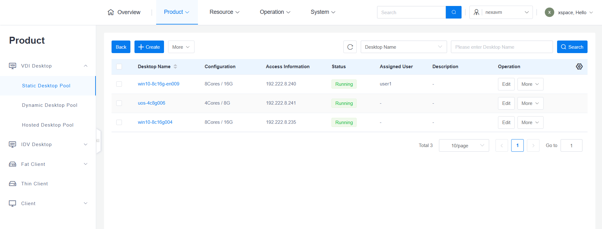This screenshot has width=602, height=229.
Task: Open the Operation menu in top navigation
Action: (275, 12)
